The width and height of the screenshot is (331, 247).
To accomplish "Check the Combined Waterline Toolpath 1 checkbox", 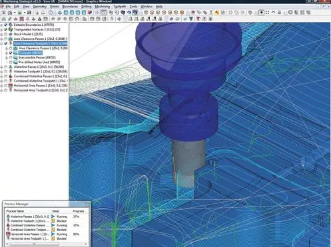I will (6, 81).
